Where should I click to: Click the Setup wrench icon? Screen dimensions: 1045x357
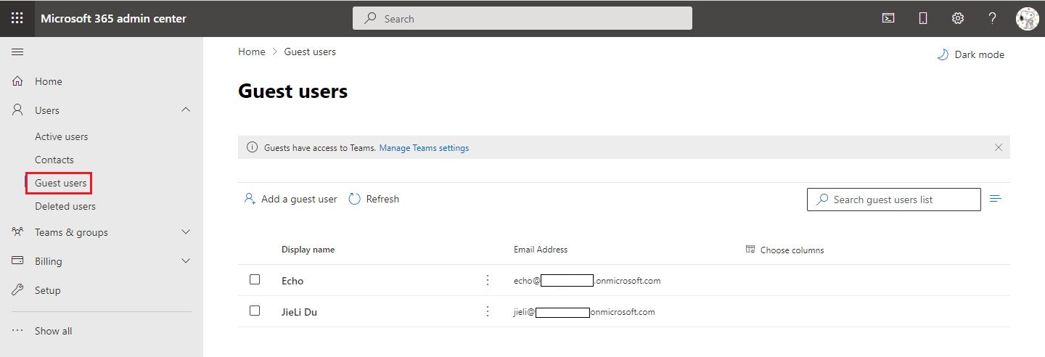18,290
